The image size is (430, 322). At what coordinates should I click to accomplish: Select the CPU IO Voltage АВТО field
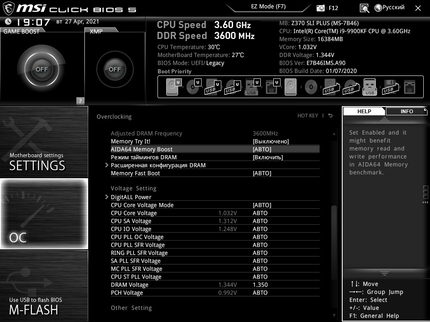click(260, 229)
